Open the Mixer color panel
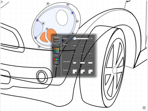The height and width of the screenshot is (111, 148). (x=56, y=61)
